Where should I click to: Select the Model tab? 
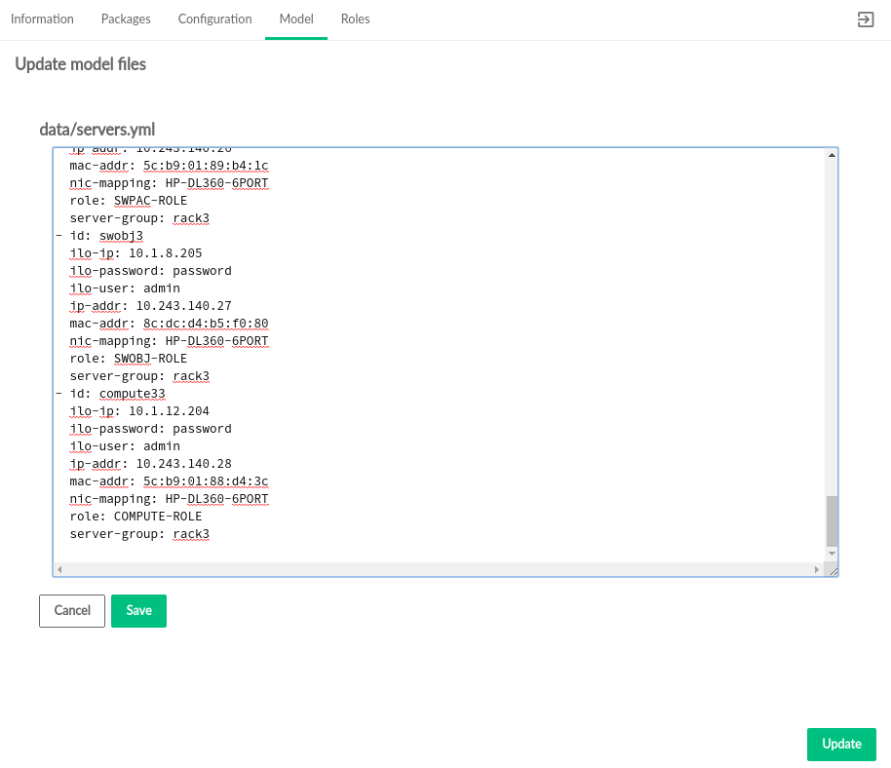[x=296, y=19]
